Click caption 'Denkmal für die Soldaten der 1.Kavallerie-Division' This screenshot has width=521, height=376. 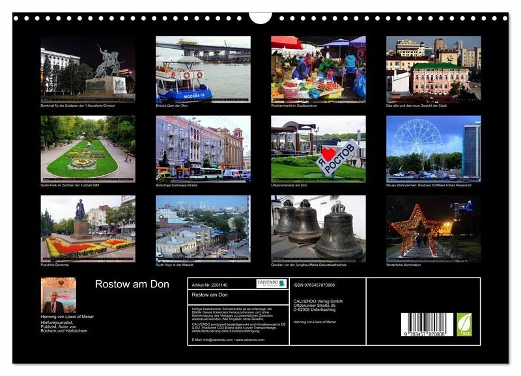78,106
